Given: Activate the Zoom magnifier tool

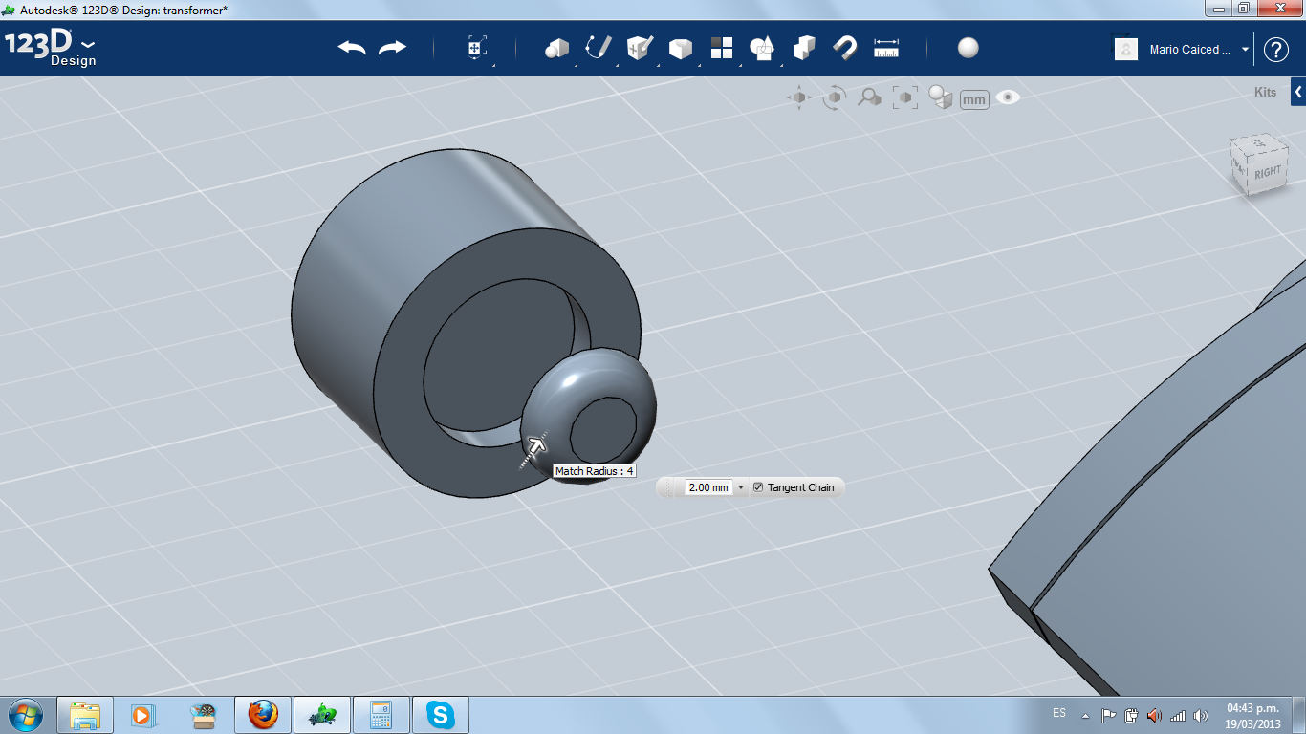Looking at the screenshot, I should coord(869,97).
